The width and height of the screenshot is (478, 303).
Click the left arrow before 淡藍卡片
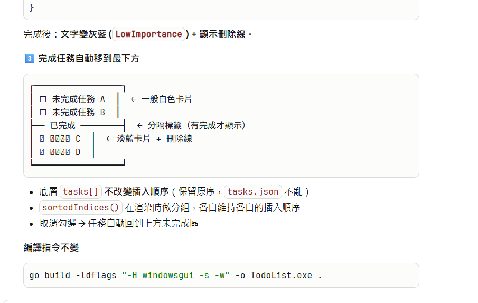tap(109, 139)
